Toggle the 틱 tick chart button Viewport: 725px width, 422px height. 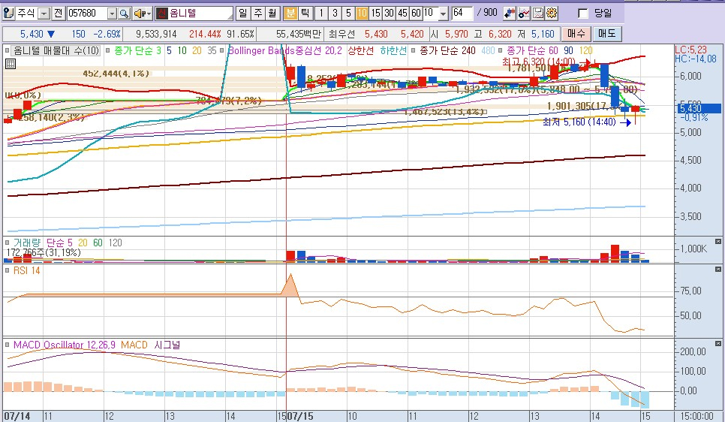pos(303,14)
